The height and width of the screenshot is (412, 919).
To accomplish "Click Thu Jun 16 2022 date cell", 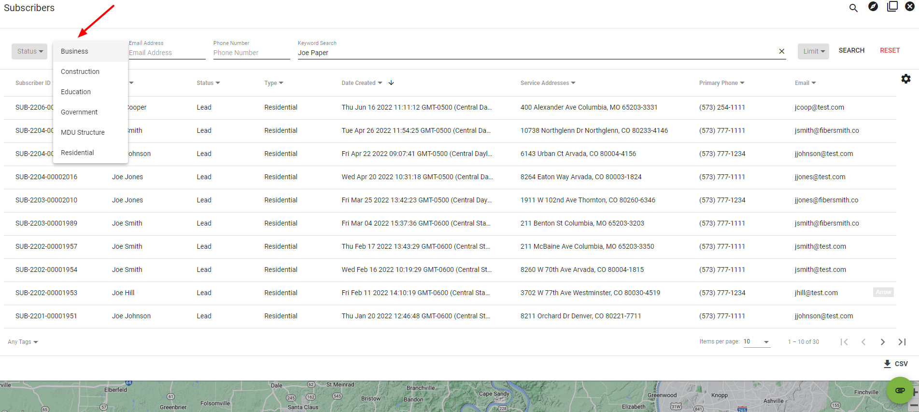I will pyautogui.click(x=417, y=107).
